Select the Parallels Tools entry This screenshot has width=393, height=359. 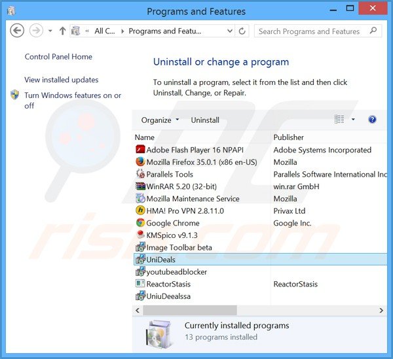[260, 174]
